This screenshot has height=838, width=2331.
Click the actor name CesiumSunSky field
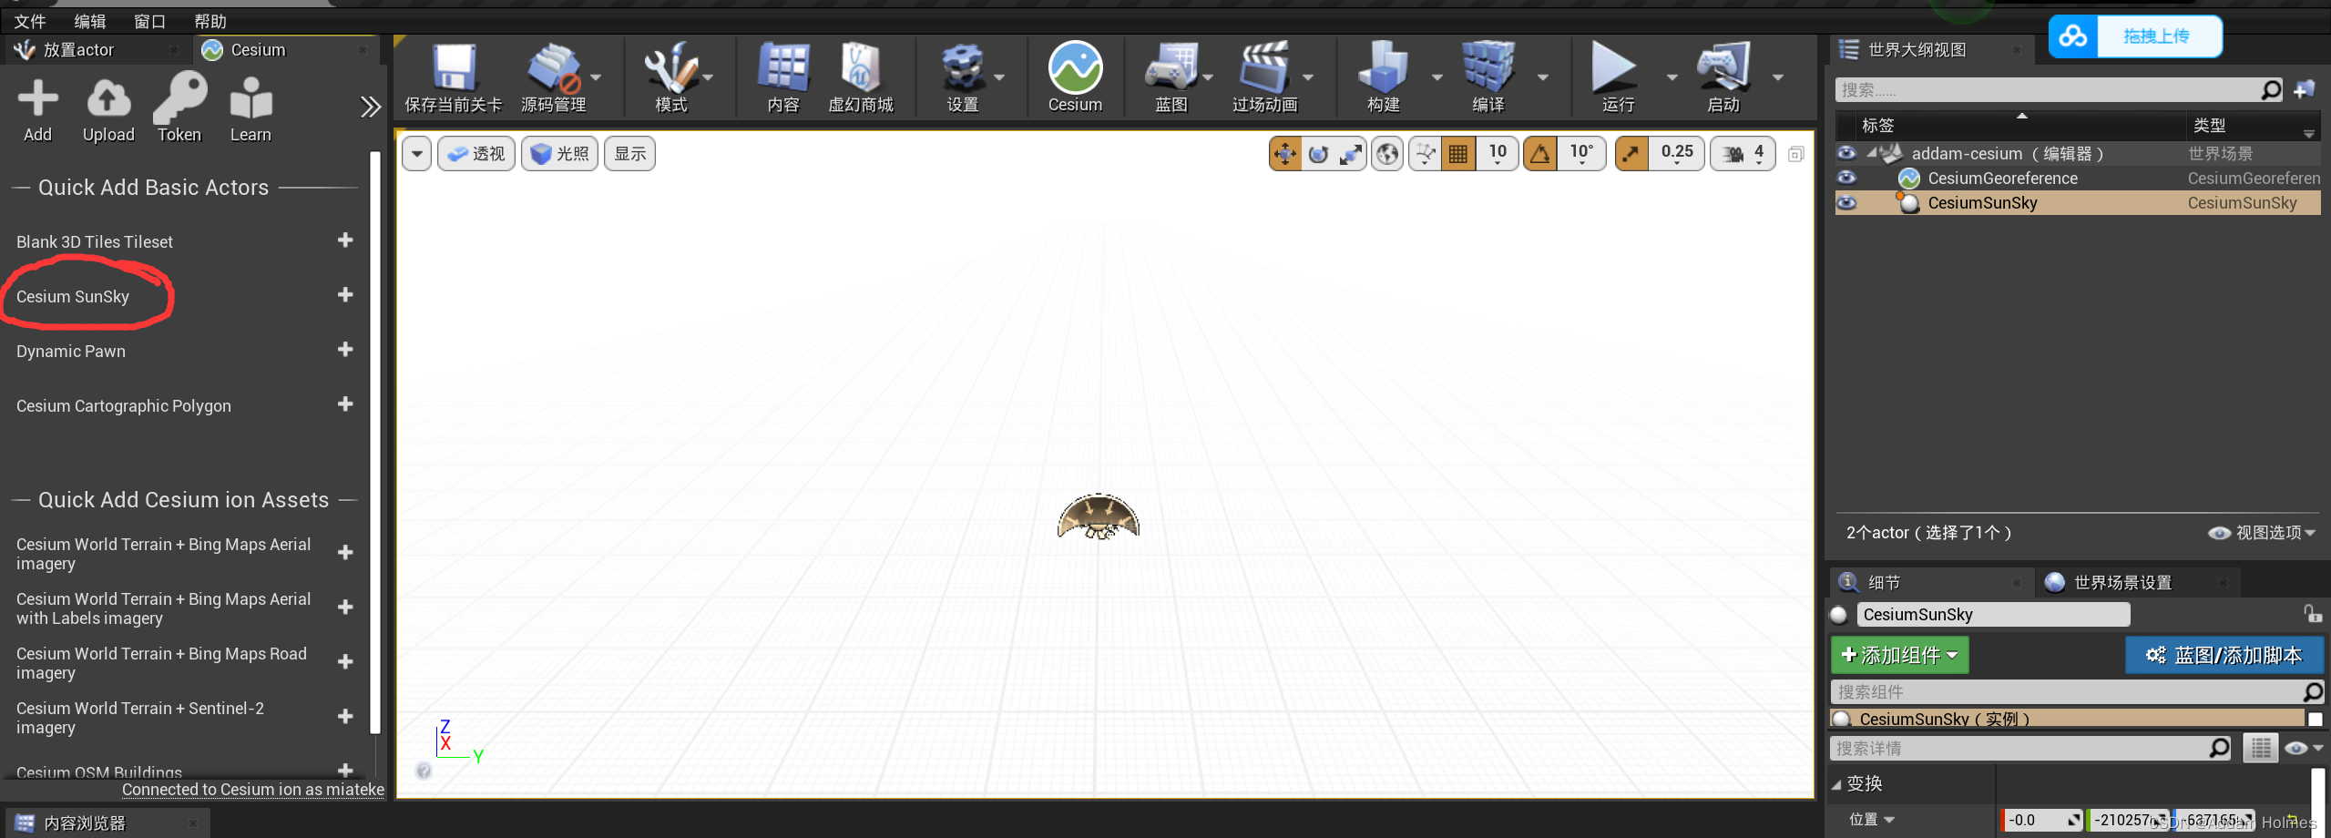coord(1993,615)
